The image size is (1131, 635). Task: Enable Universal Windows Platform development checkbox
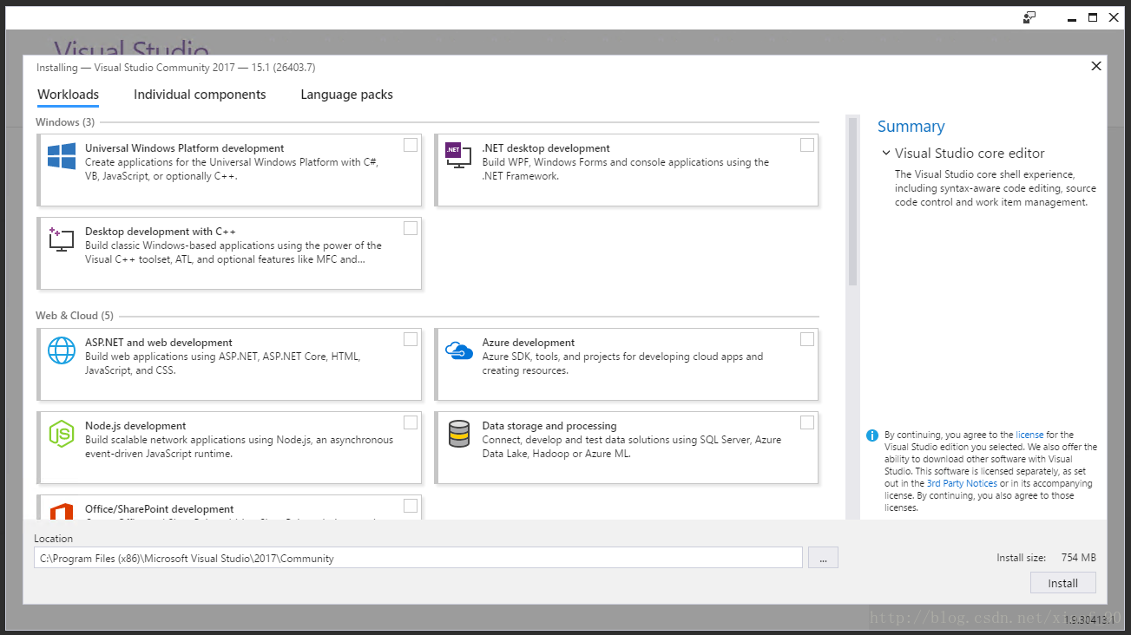411,145
